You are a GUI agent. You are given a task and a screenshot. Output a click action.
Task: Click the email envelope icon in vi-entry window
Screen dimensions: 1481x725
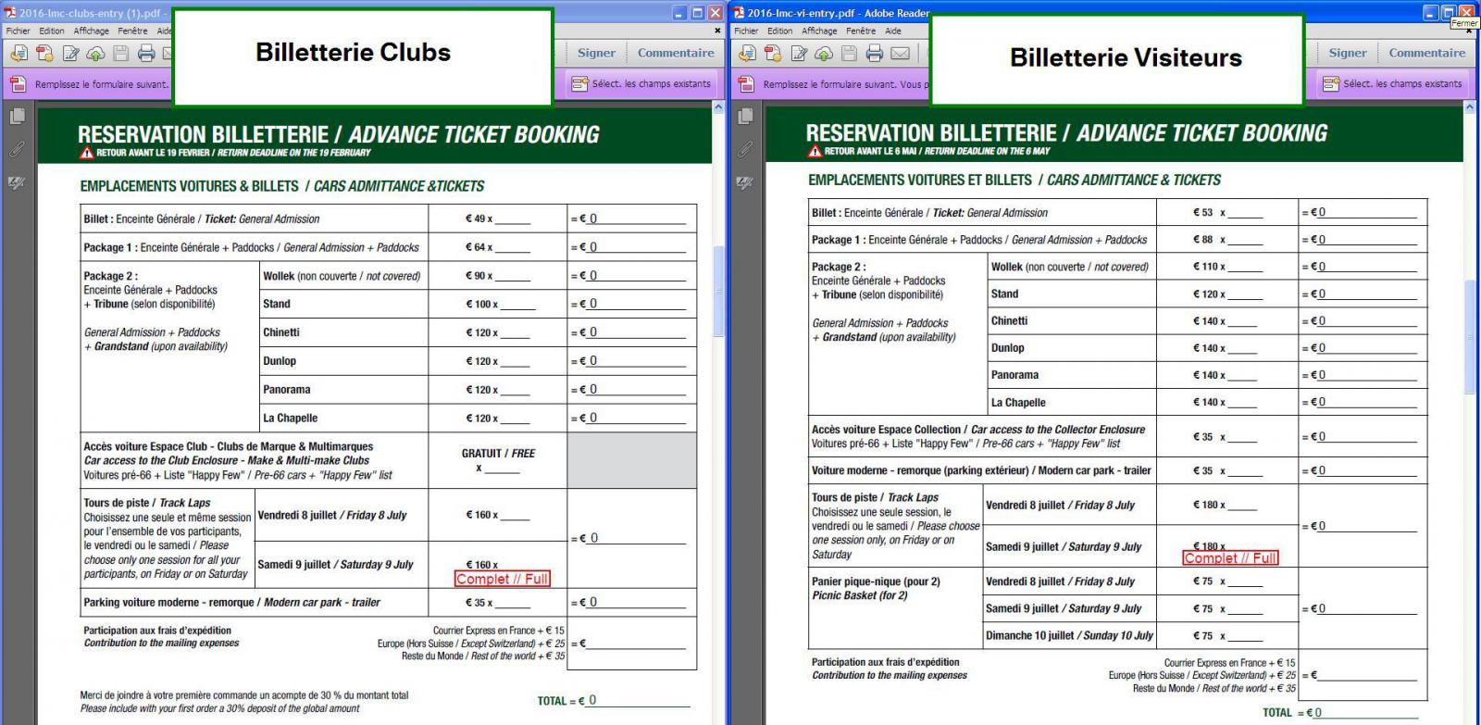coord(901,54)
